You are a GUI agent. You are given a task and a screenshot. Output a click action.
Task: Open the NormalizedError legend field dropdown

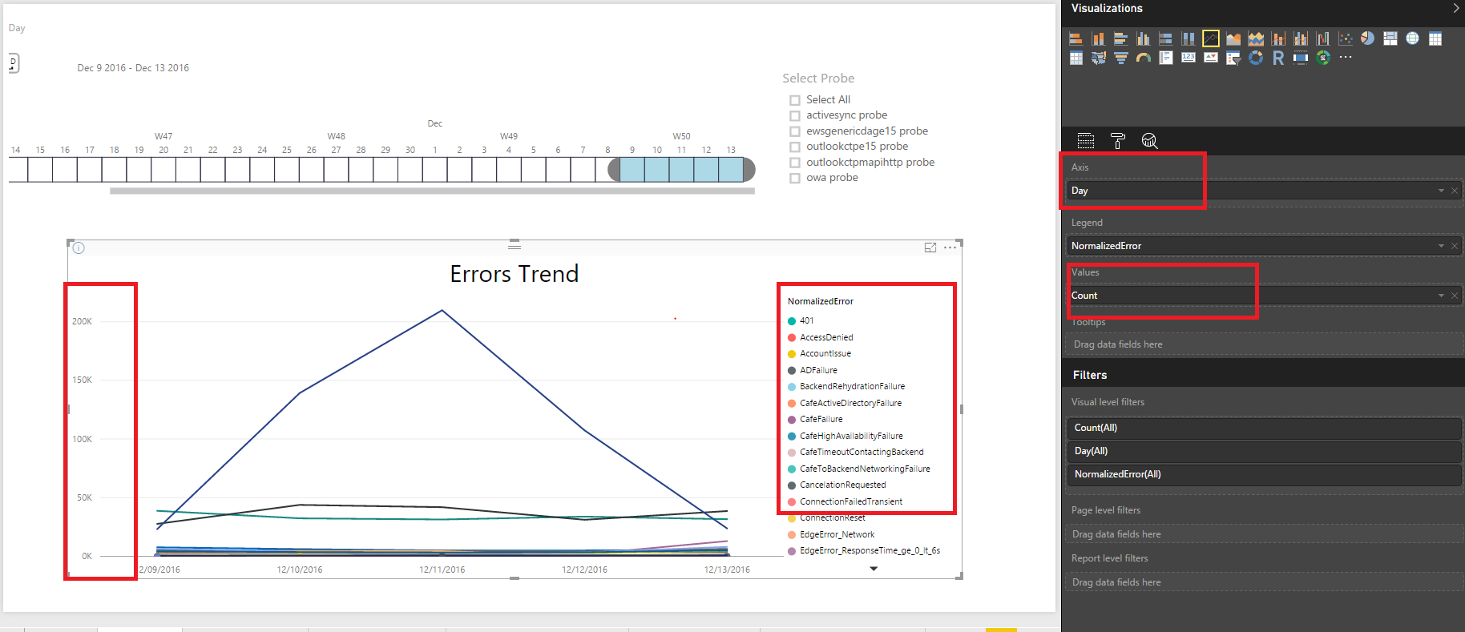click(1441, 246)
